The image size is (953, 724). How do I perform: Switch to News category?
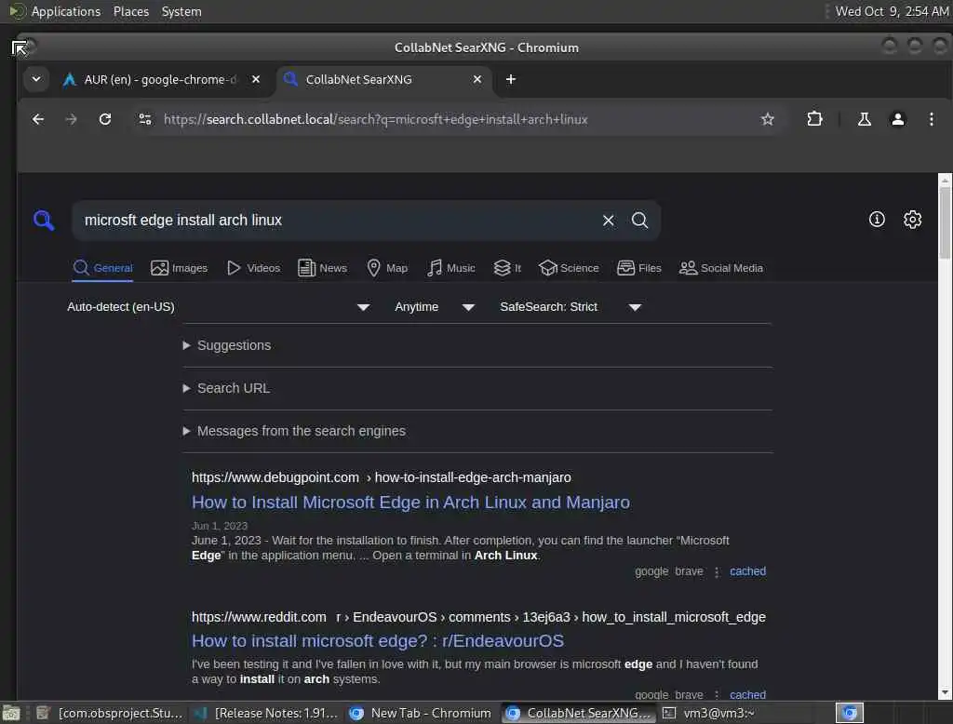coord(322,268)
